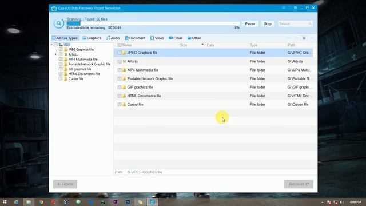This screenshot has height=206, width=366.
Task: Click the Cursor file folder icon in list
Action: (x=124, y=105)
